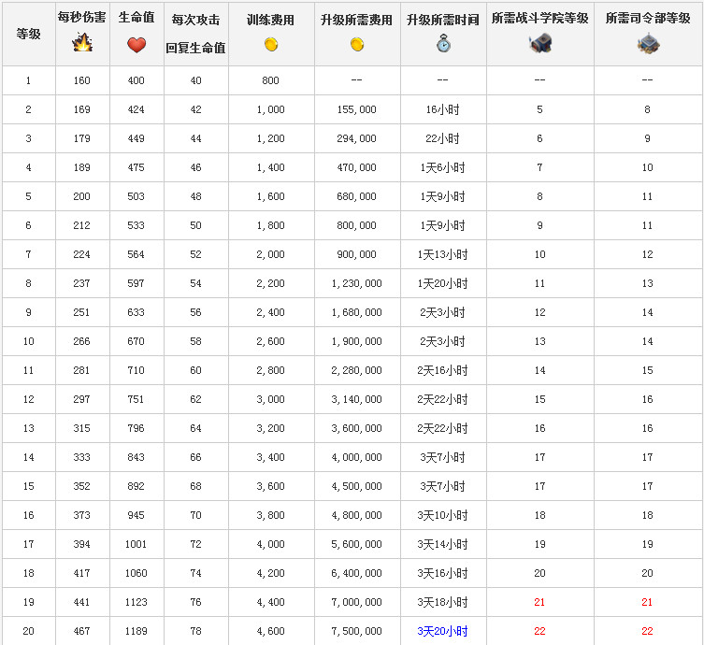Select the 升级所需时间 header text
The height and width of the screenshot is (645, 704).
(x=443, y=20)
